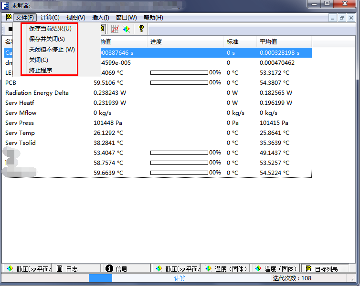Switch to the 目标列表 tab

pyautogui.click(x=326, y=268)
